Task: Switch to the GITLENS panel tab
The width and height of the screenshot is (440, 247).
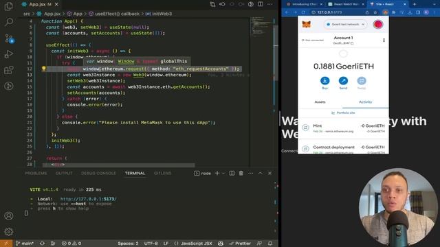Action: (162, 174)
